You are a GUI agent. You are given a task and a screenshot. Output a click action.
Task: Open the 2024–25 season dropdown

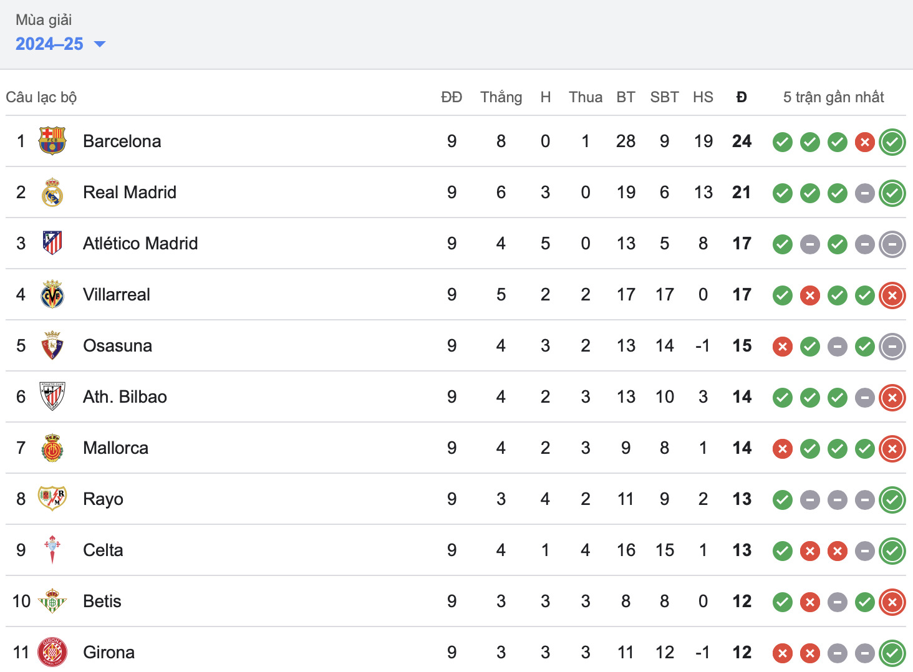pos(50,44)
